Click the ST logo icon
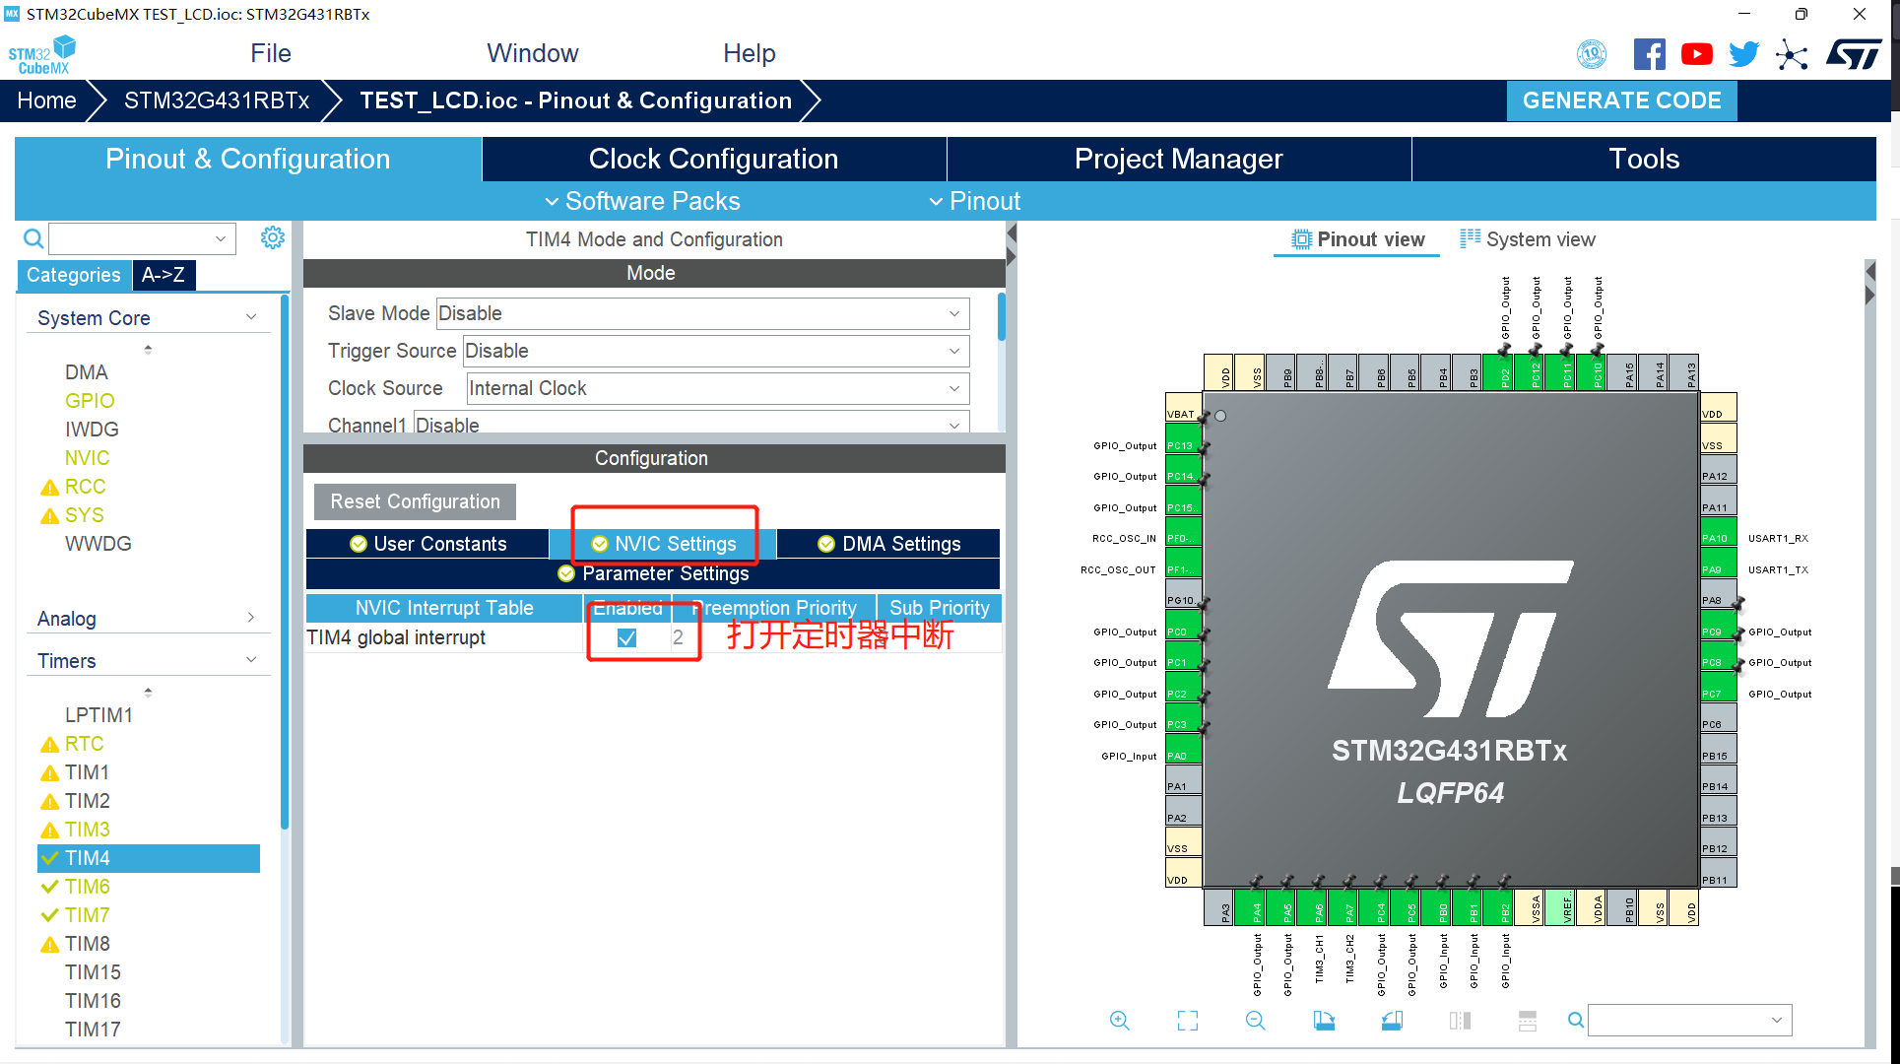Screen dimensions: 1900x1064 (1854, 54)
